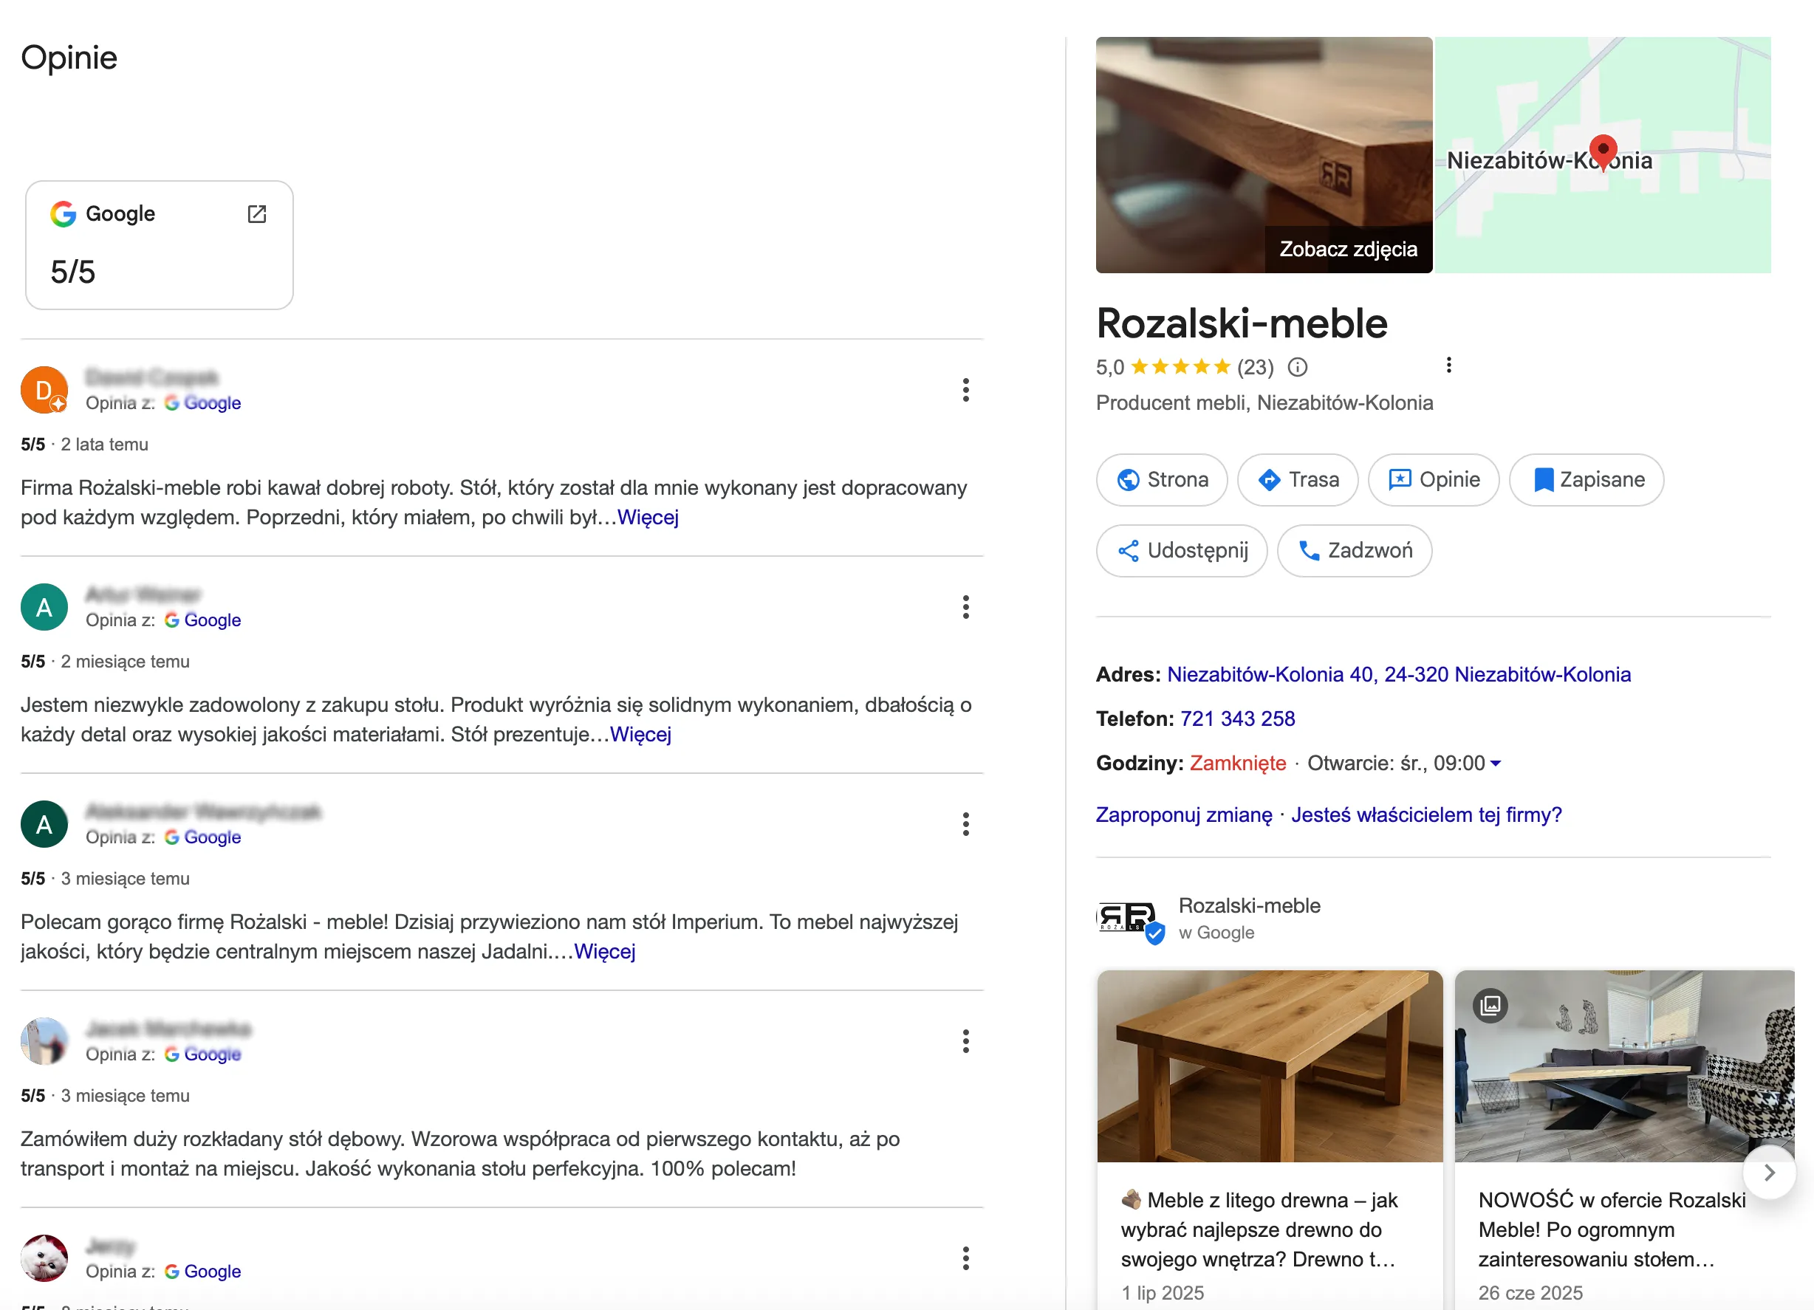Screen dimensions: 1814x1310
Task: Click Zaproponuj zmianę link
Action: pyautogui.click(x=1183, y=815)
